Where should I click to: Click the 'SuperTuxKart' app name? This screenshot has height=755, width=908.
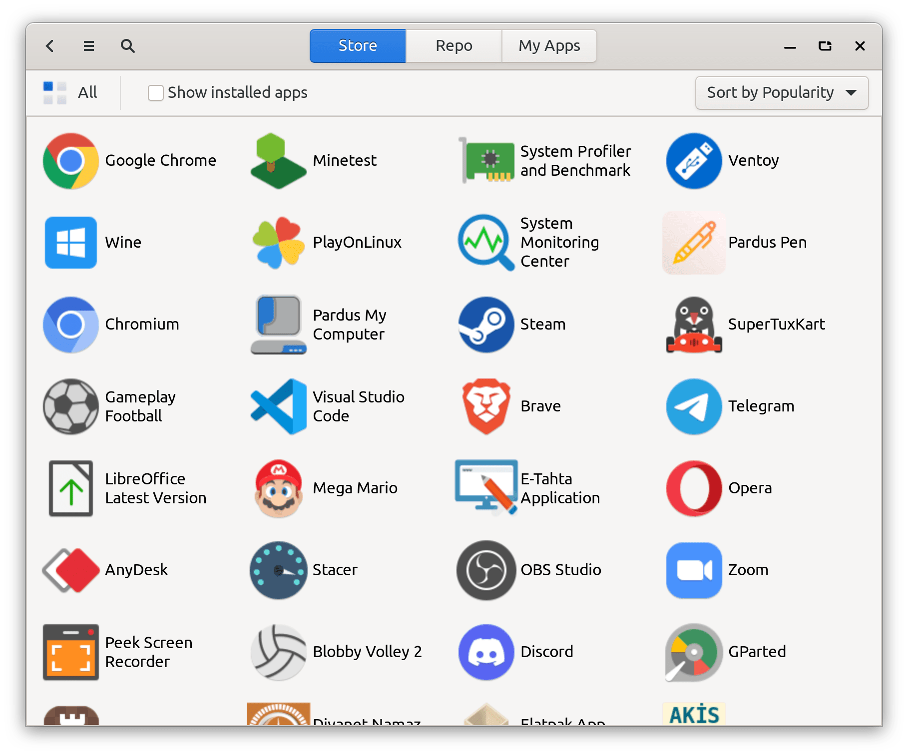pos(776,325)
